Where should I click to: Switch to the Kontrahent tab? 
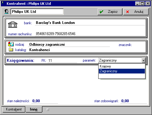pos(14,109)
